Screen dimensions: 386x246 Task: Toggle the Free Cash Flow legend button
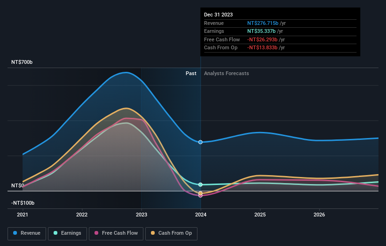pos(116,233)
